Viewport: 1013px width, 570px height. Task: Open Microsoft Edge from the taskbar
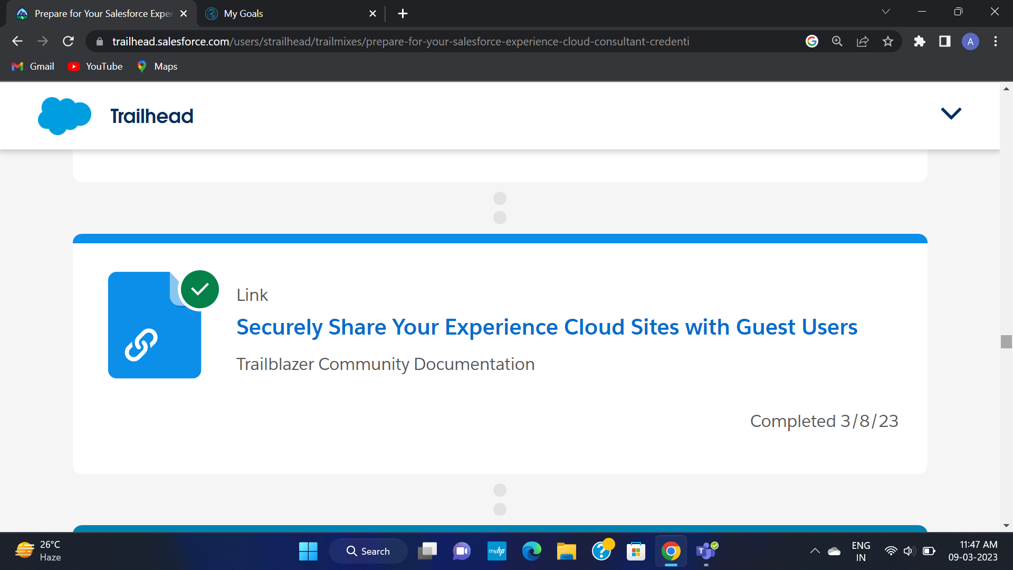(531, 551)
